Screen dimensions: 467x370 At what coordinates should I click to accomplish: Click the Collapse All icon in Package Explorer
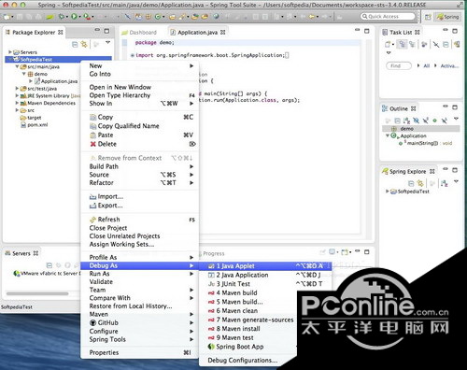pos(75,44)
